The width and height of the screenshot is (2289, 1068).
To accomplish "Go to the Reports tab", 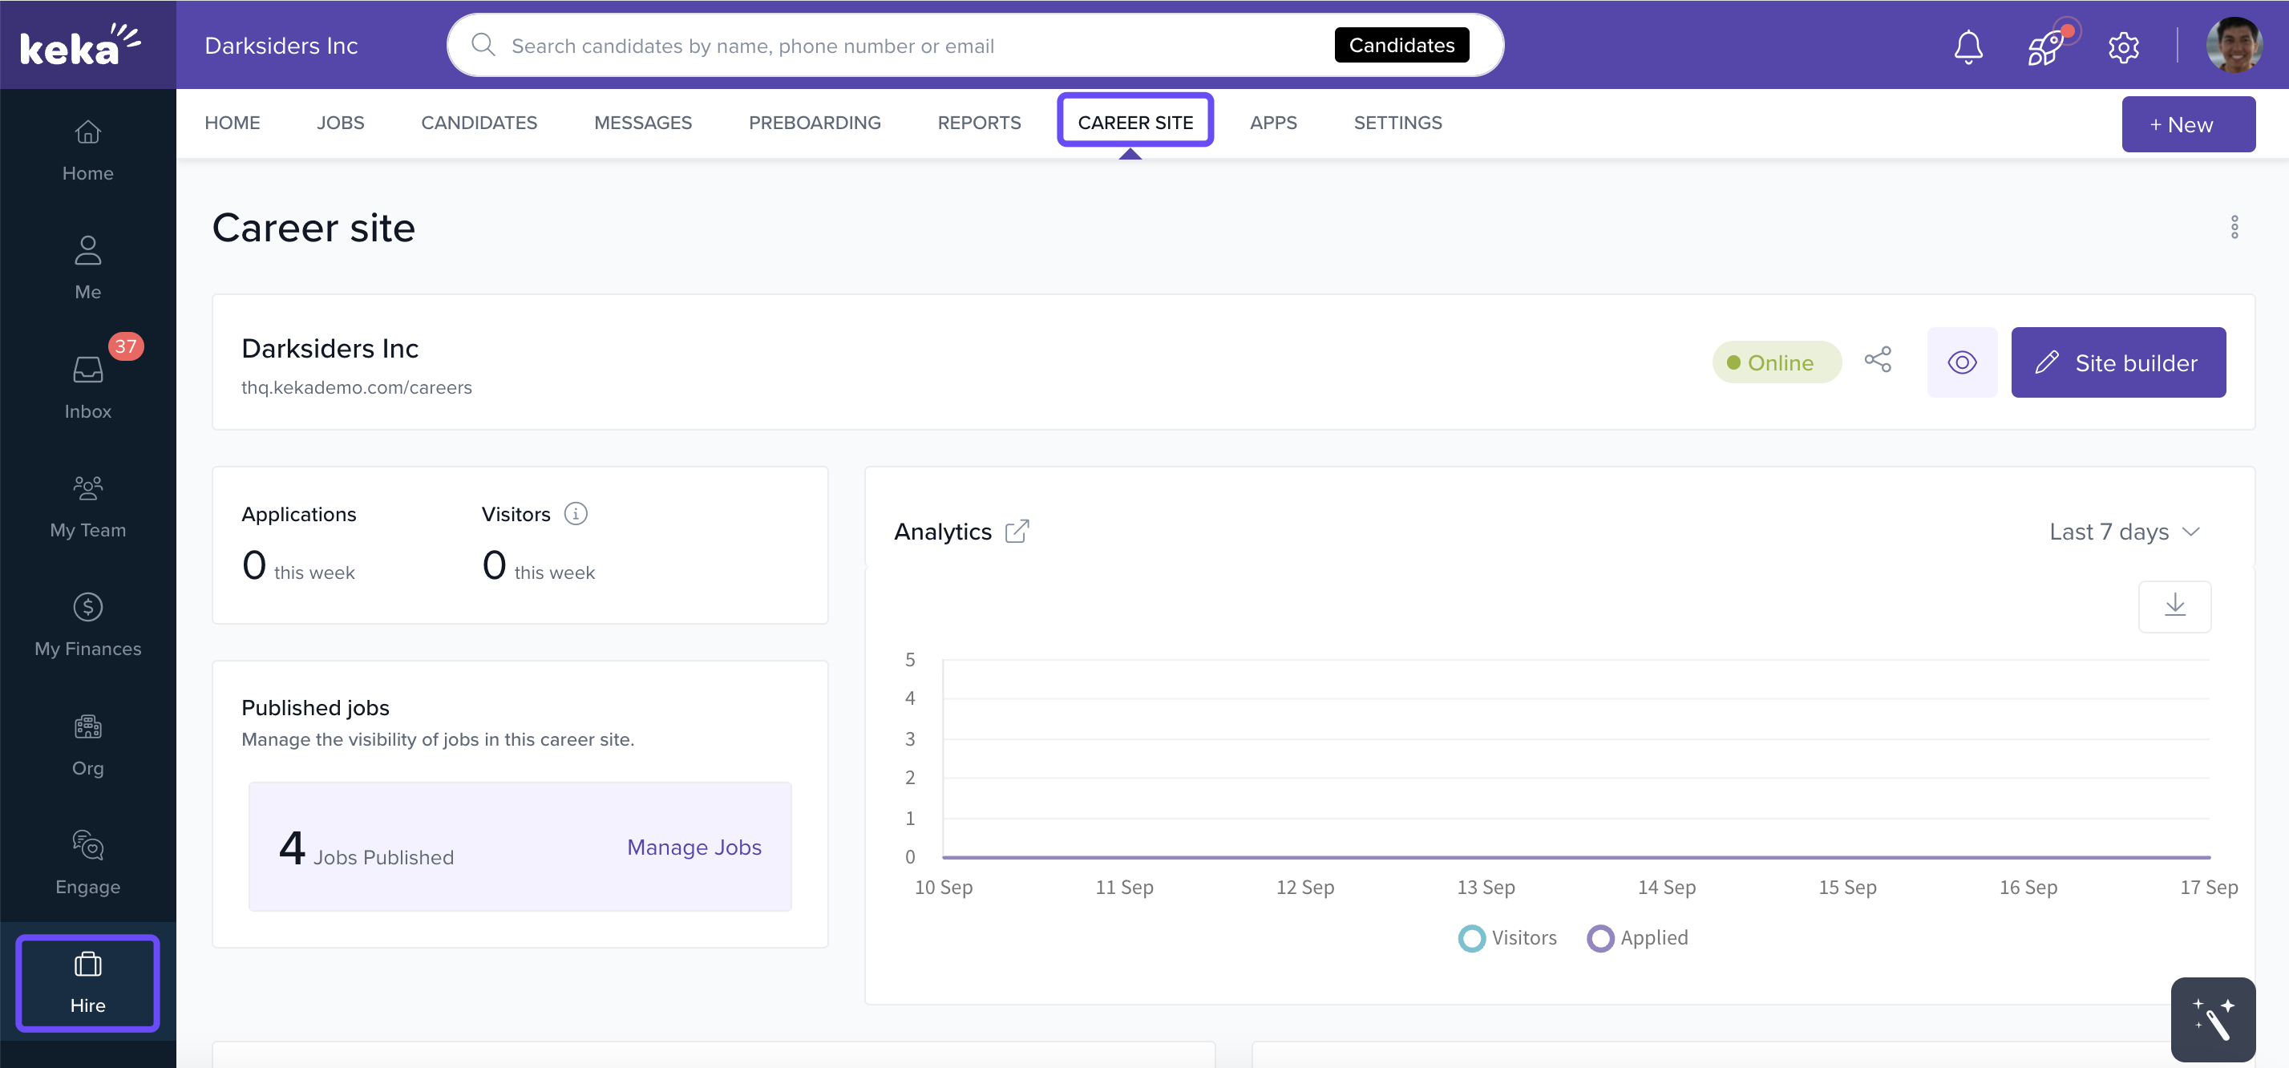I will (x=978, y=123).
